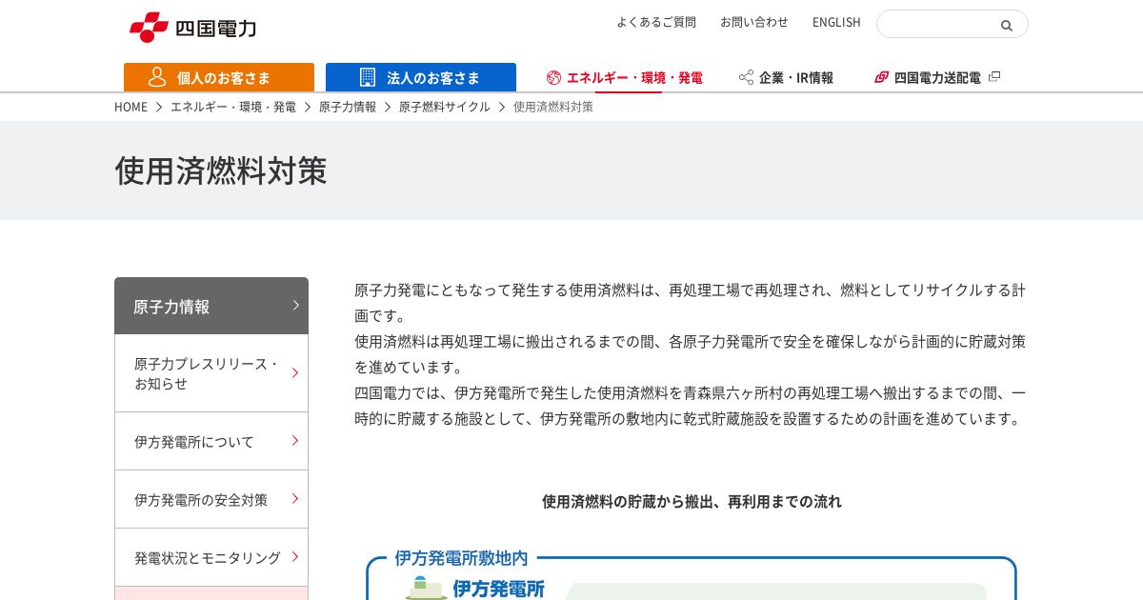Click chevron beside 発電状況とモニタリング

click(295, 556)
